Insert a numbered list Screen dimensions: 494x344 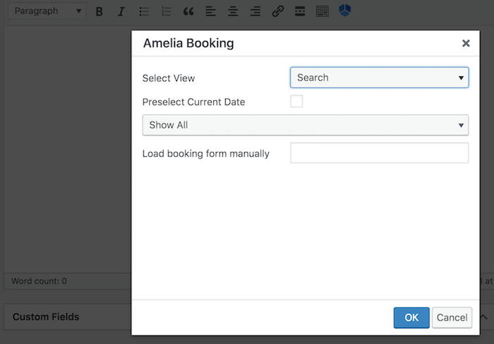(x=166, y=11)
